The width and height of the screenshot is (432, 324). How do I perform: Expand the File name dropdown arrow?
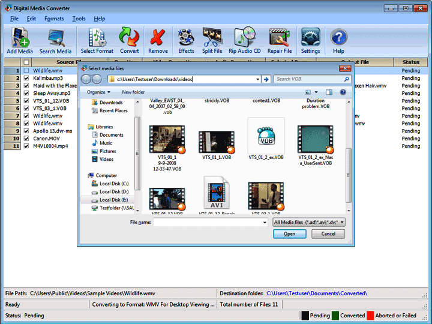265,223
